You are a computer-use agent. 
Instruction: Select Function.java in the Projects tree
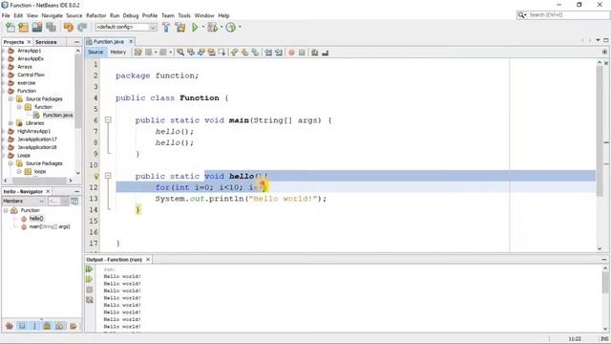coord(57,115)
